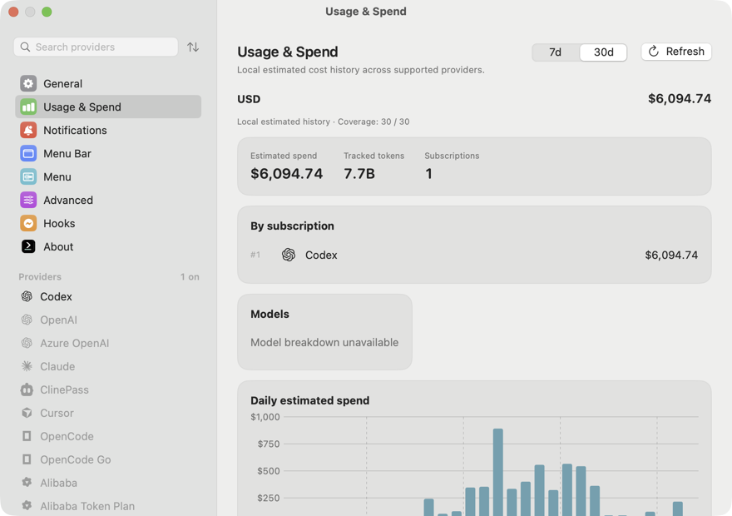The height and width of the screenshot is (516, 732).
Task: Select the Usage & Spend sidebar item
Action: pyautogui.click(x=108, y=107)
